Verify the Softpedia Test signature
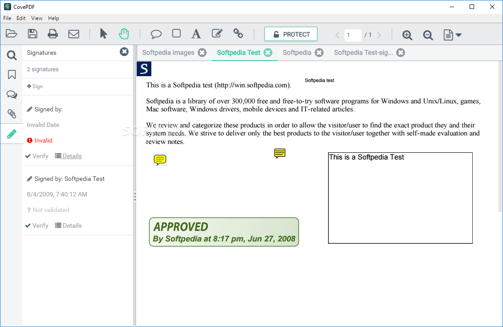 (37, 225)
